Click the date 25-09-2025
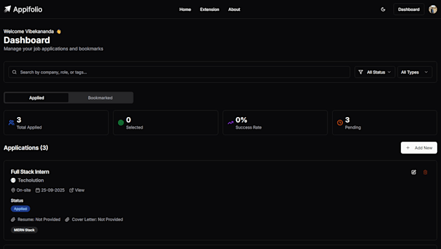The width and height of the screenshot is (441, 249). (x=53, y=190)
